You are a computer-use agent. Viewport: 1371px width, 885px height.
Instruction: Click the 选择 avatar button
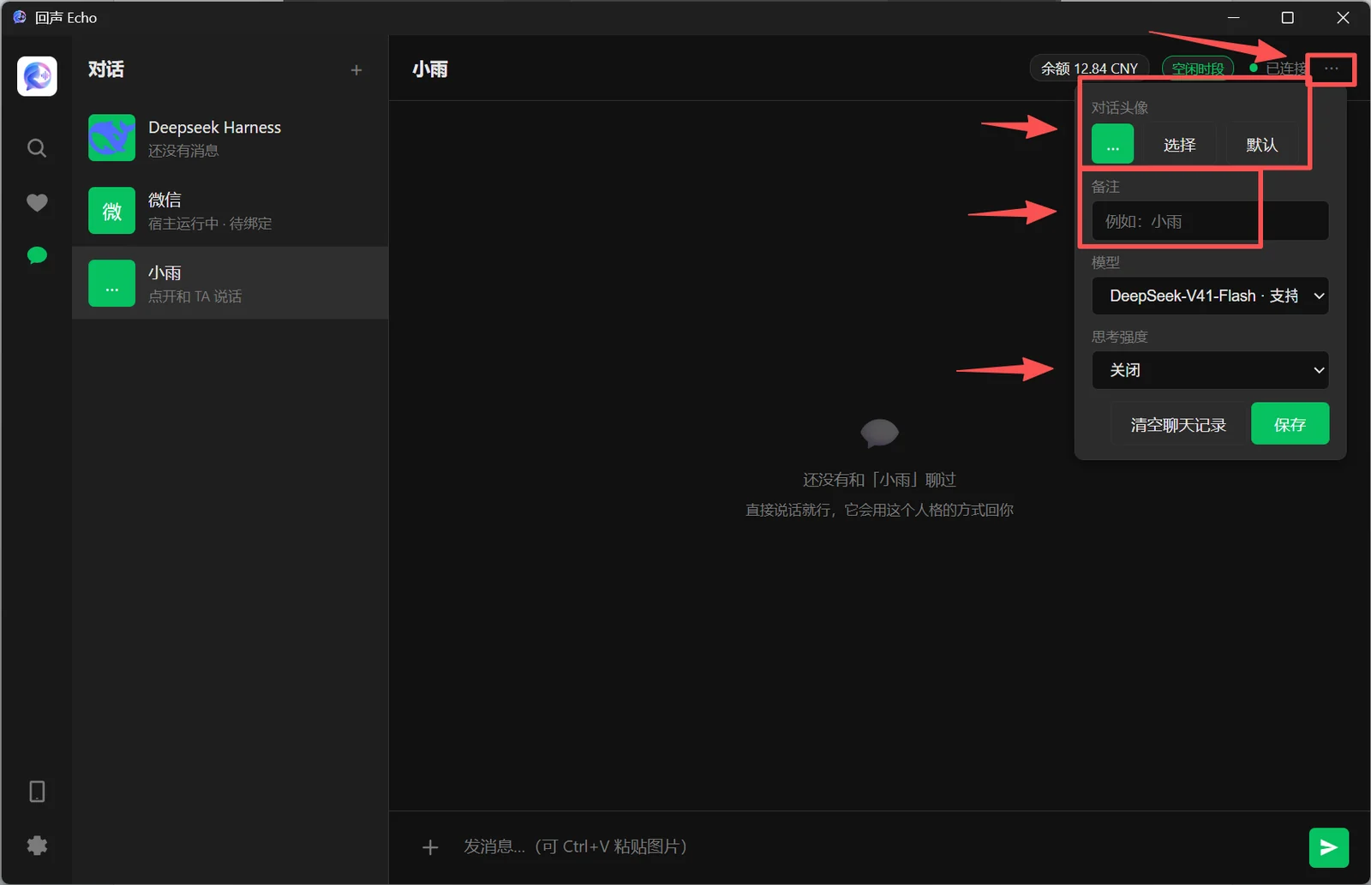coord(1179,144)
